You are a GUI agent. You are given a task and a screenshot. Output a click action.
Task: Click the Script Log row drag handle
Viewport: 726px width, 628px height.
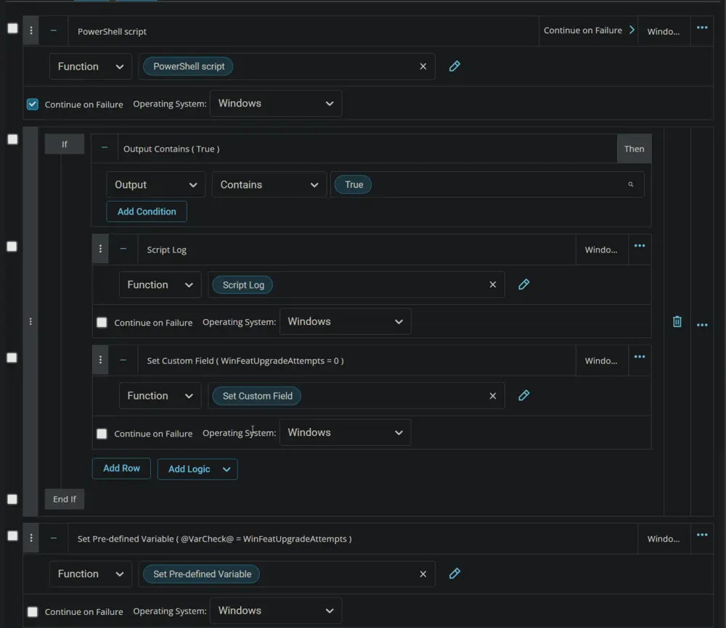[100, 249]
